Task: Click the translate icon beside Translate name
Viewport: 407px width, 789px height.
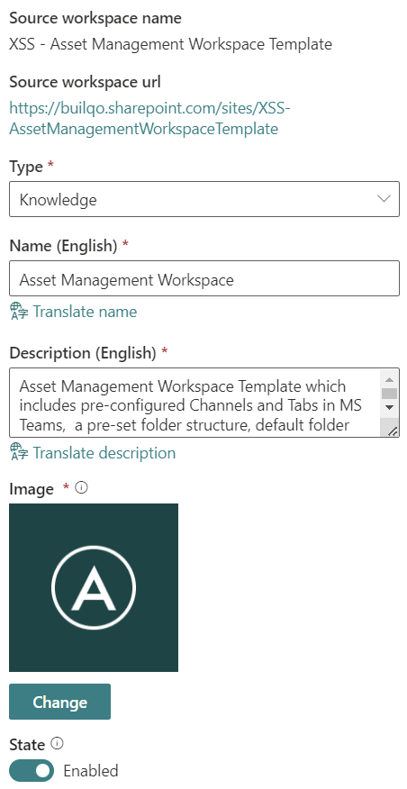Action: tap(19, 312)
